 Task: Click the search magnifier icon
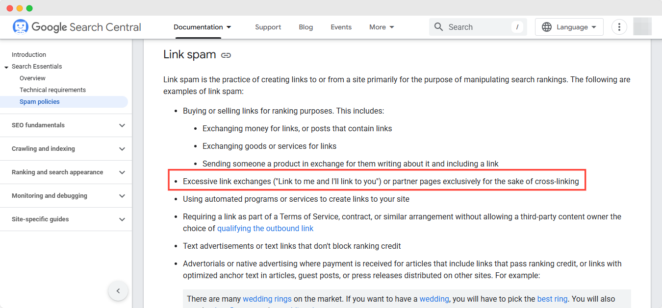click(439, 27)
